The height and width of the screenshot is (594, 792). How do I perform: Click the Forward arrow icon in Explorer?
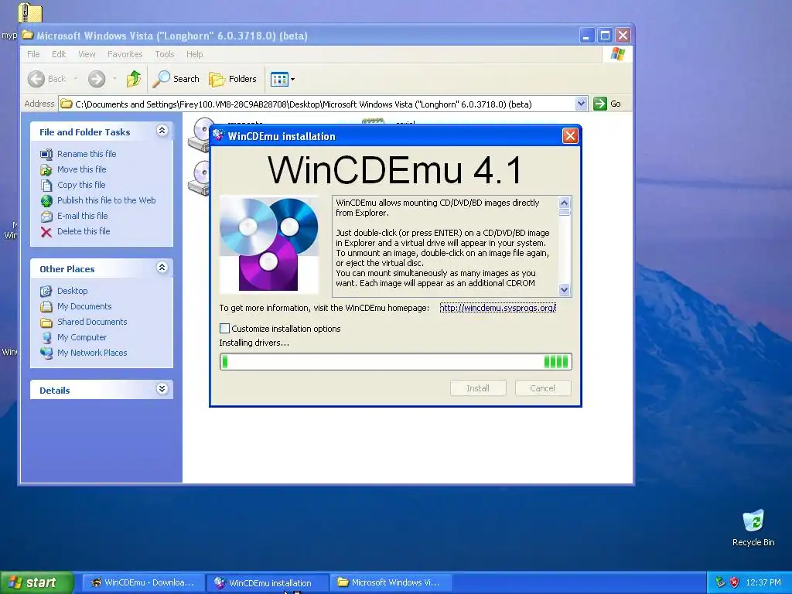coord(97,79)
